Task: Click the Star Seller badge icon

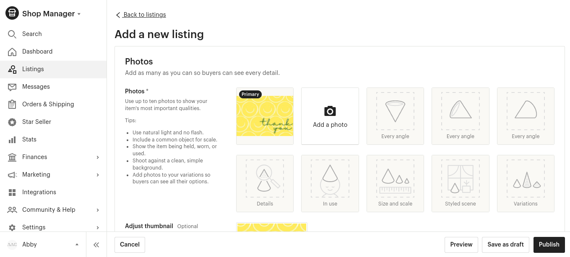Action: pos(12,122)
